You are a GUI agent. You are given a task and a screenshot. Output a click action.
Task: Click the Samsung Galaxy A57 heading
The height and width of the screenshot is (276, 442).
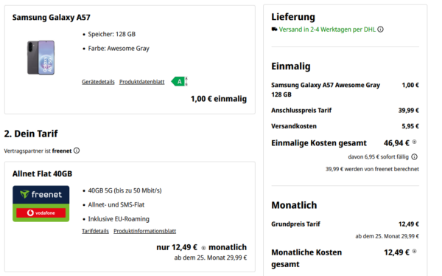[x=52, y=18]
